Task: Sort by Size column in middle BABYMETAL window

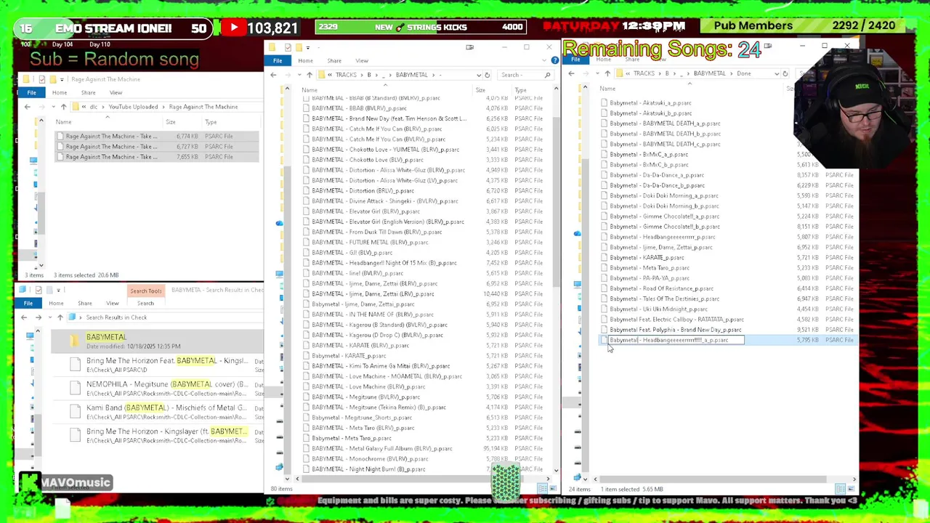Action: [480, 90]
